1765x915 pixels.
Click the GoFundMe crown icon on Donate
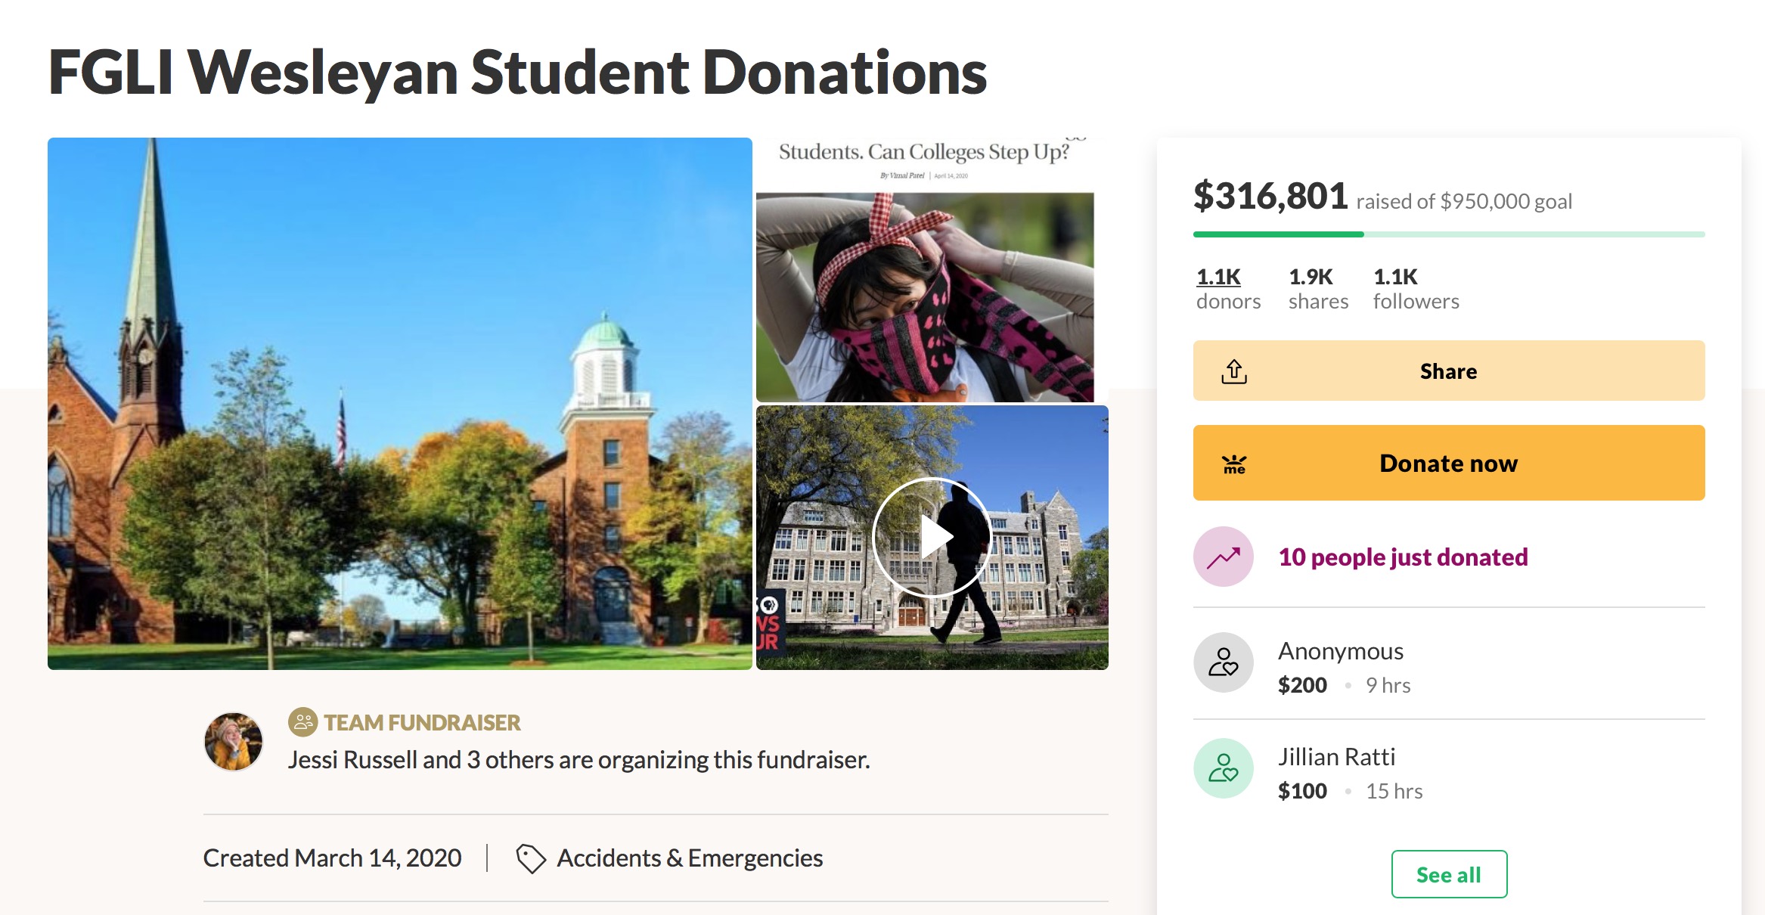point(1234,464)
